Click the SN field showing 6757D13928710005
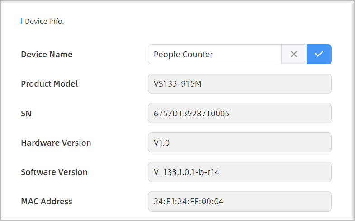Screen dimensions: 355x221 point(240,113)
